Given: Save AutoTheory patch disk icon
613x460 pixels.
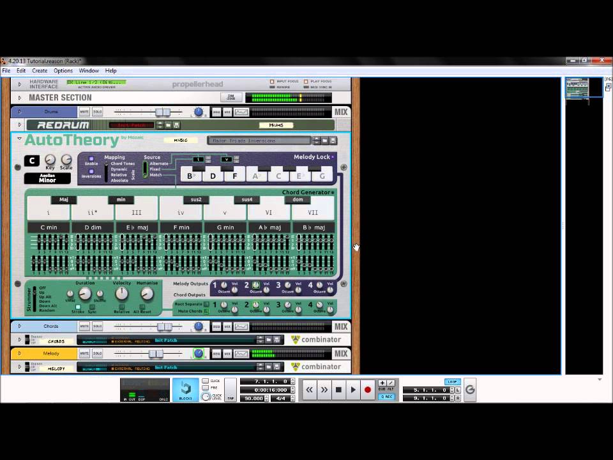Looking at the screenshot, I should 333,141.
